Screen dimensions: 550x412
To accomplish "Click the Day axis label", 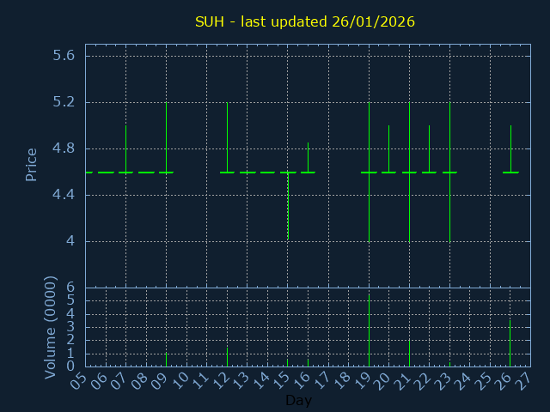I will [x=298, y=401].
